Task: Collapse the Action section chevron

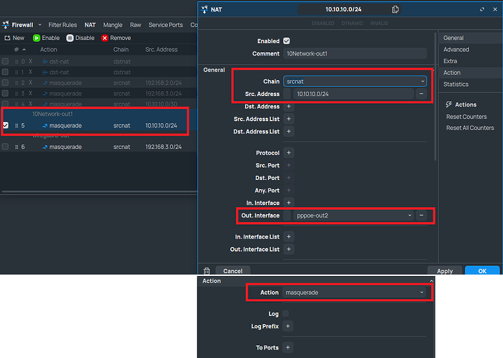Action: (x=431, y=281)
